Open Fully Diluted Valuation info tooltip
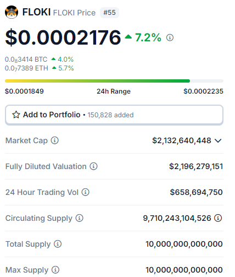Viewport: 235px width, 277px height. (93, 166)
